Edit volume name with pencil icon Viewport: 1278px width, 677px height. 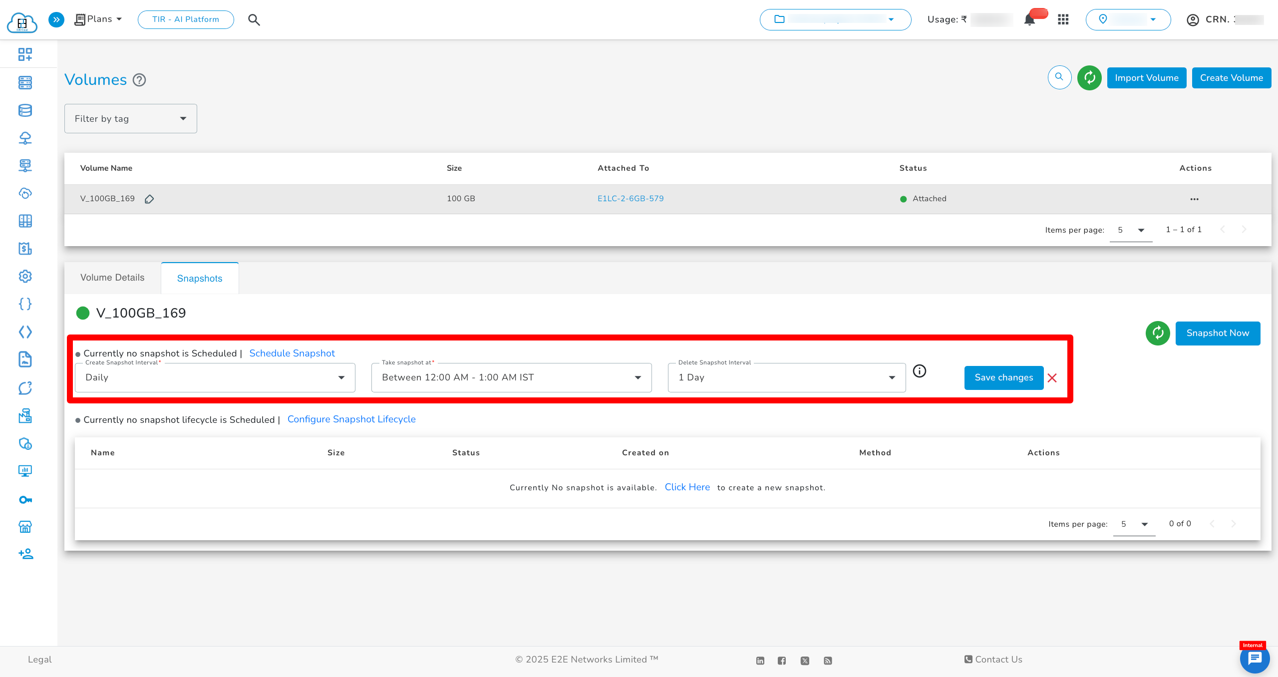click(149, 199)
